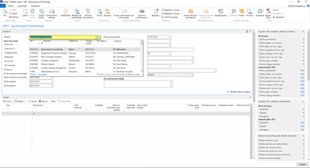The width and height of the screenshot is (310, 168).
Task: Click Informe prueba
Action: point(170,17)
